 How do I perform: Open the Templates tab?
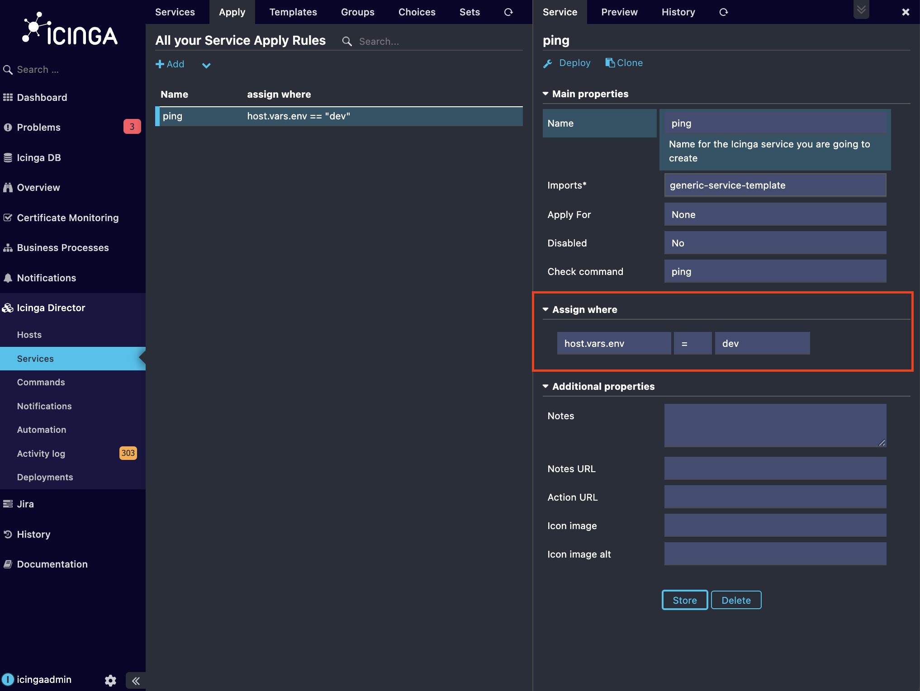click(x=293, y=12)
